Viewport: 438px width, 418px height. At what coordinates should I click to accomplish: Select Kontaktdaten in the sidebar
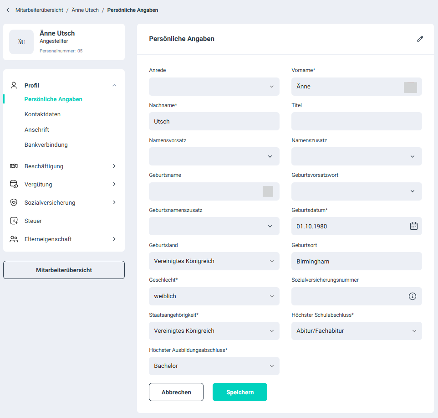pos(42,114)
